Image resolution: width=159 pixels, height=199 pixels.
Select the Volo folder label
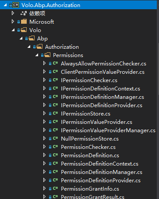click(35, 30)
